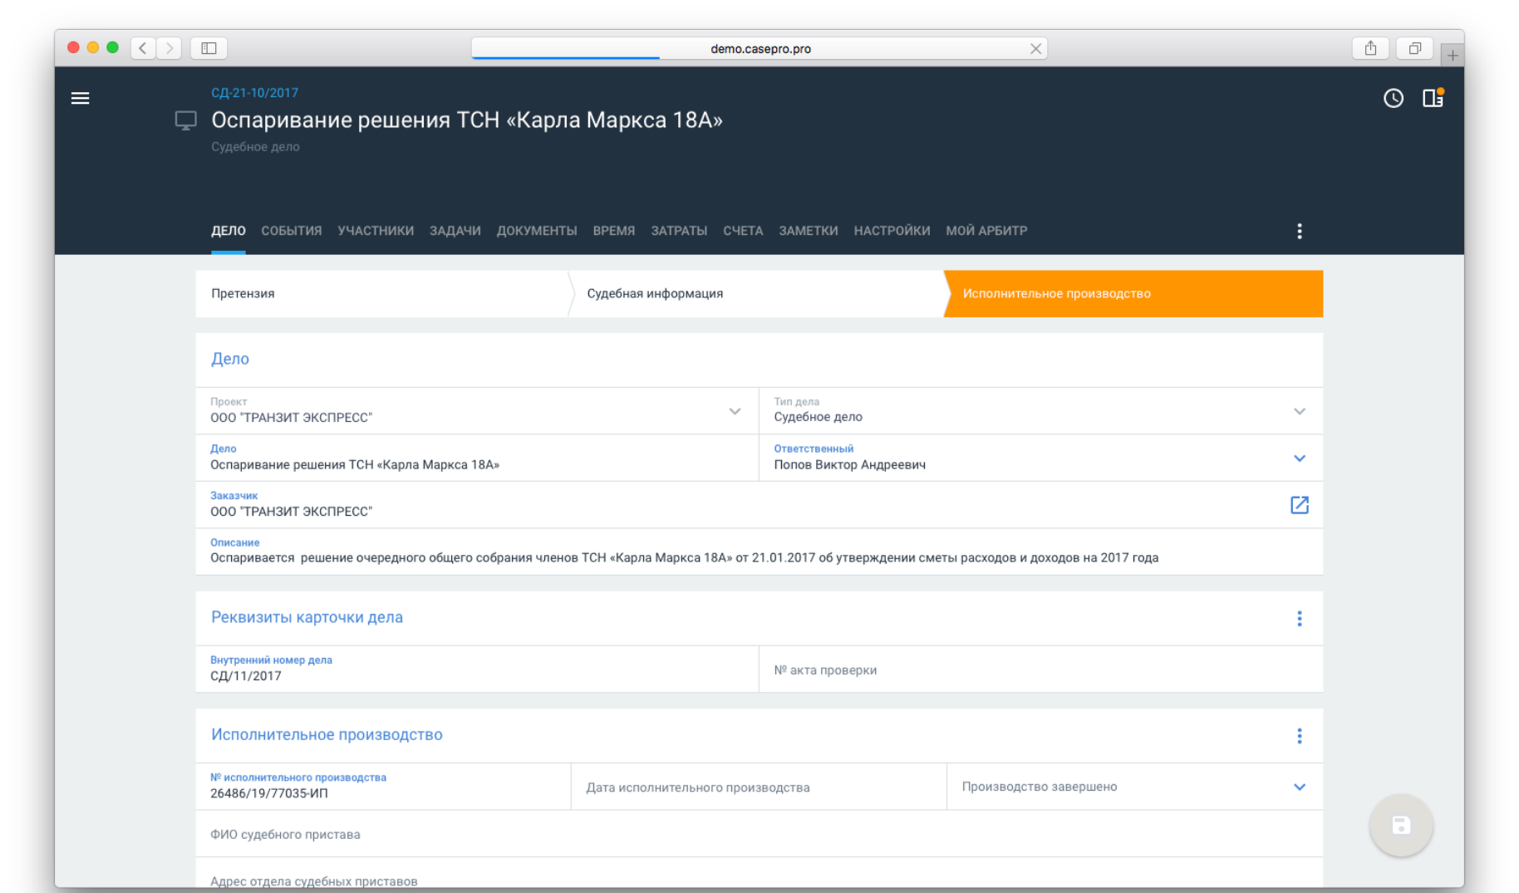The width and height of the screenshot is (1519, 893).
Task: Select the Судебная информация stage
Action: point(655,293)
